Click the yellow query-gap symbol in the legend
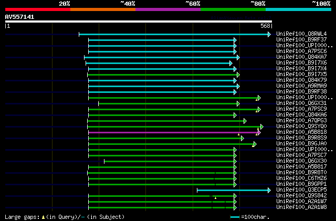336x221 pixels. pyautogui.click(x=43, y=217)
